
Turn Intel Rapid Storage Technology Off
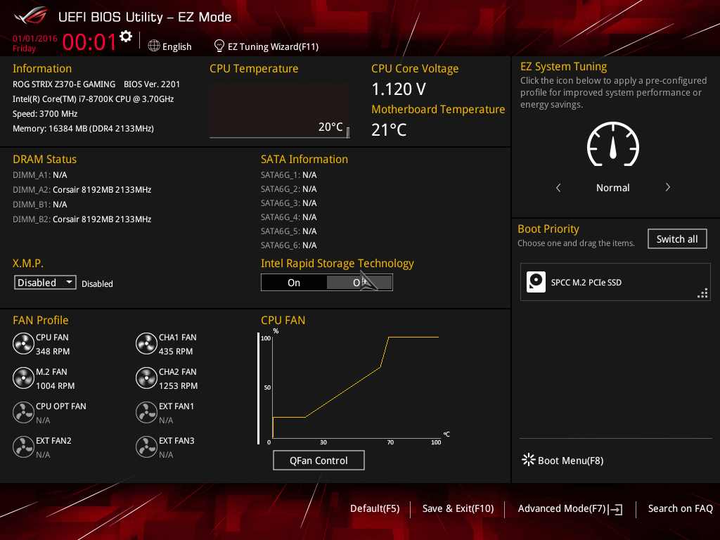pos(359,283)
